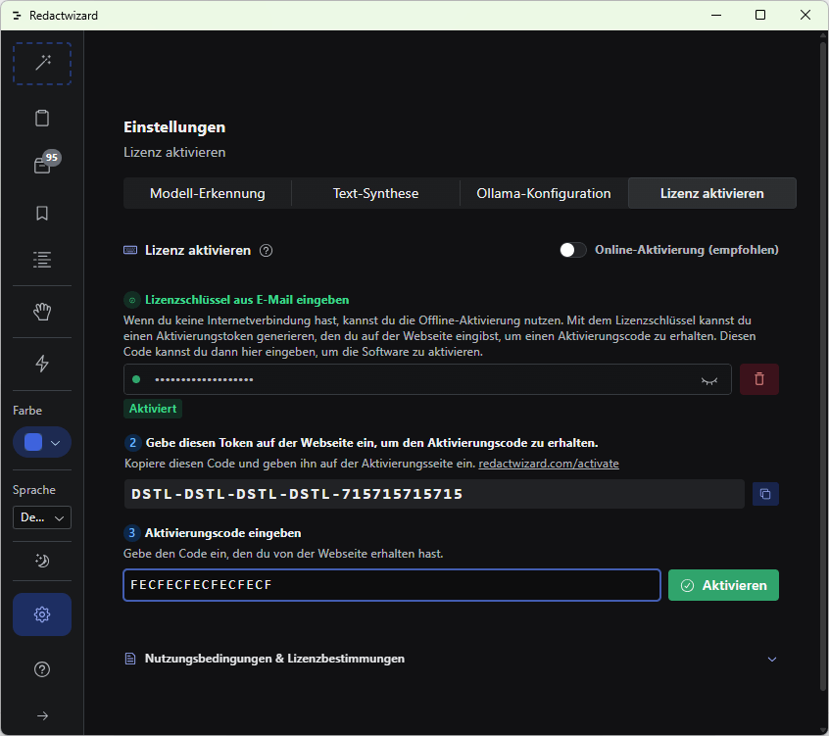
Task: Open the Farbe color dropdown
Action: click(x=42, y=442)
